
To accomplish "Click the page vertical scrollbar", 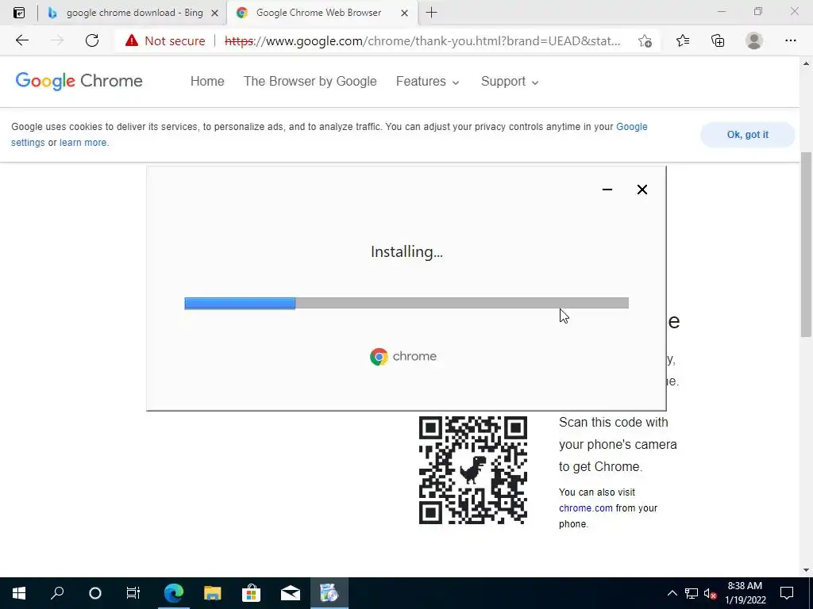I will click(x=806, y=244).
